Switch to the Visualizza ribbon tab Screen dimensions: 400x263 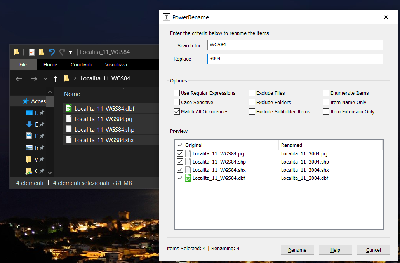tap(116, 65)
